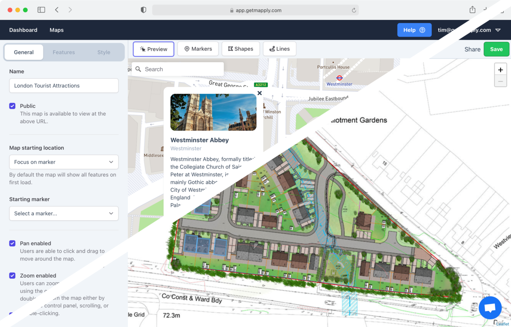Open the Select a marker dropdown
Screen dimensions: 511x327
[64, 213]
